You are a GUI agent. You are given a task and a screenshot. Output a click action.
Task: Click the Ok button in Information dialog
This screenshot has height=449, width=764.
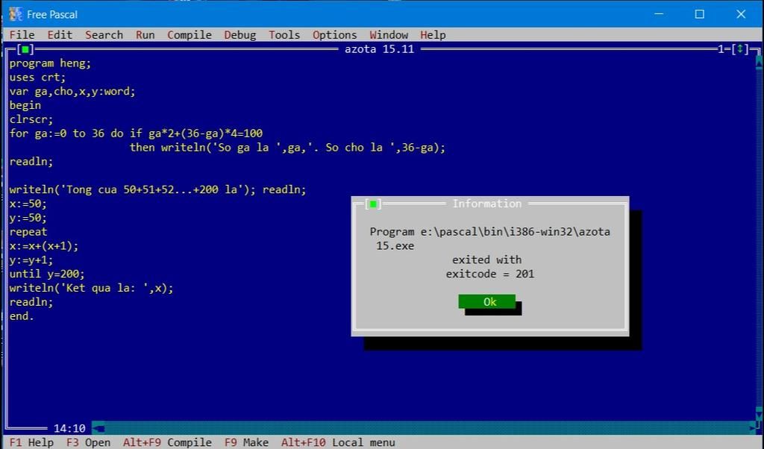(x=486, y=302)
